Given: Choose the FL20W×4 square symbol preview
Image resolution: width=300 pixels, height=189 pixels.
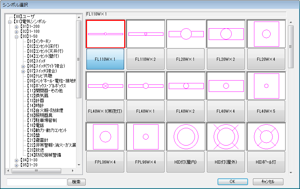Looking at the screenshot, I should pos(266,34).
